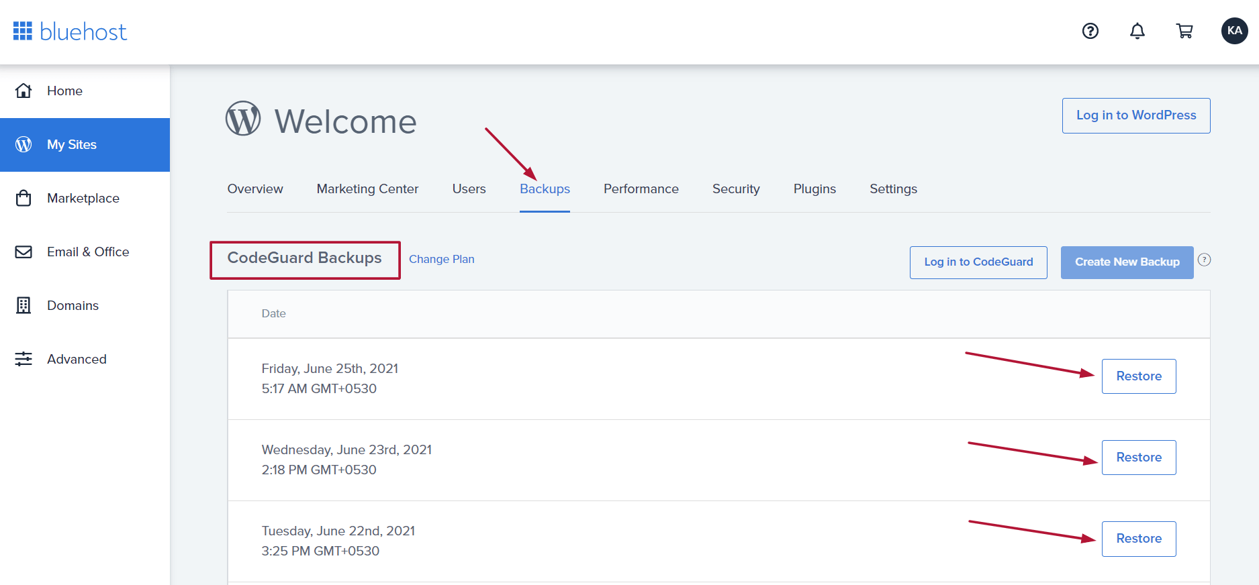Click the WordPress logo beside Welcome

243,119
